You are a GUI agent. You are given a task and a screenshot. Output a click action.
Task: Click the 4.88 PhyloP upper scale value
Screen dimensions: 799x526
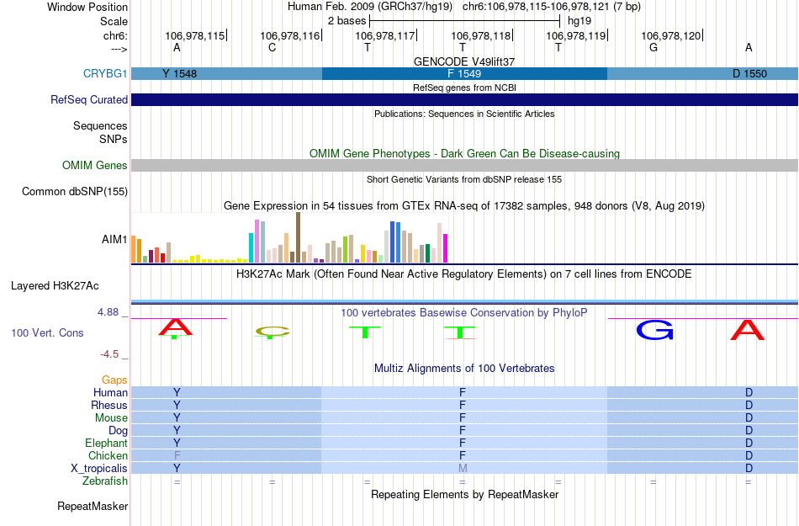click(x=108, y=312)
